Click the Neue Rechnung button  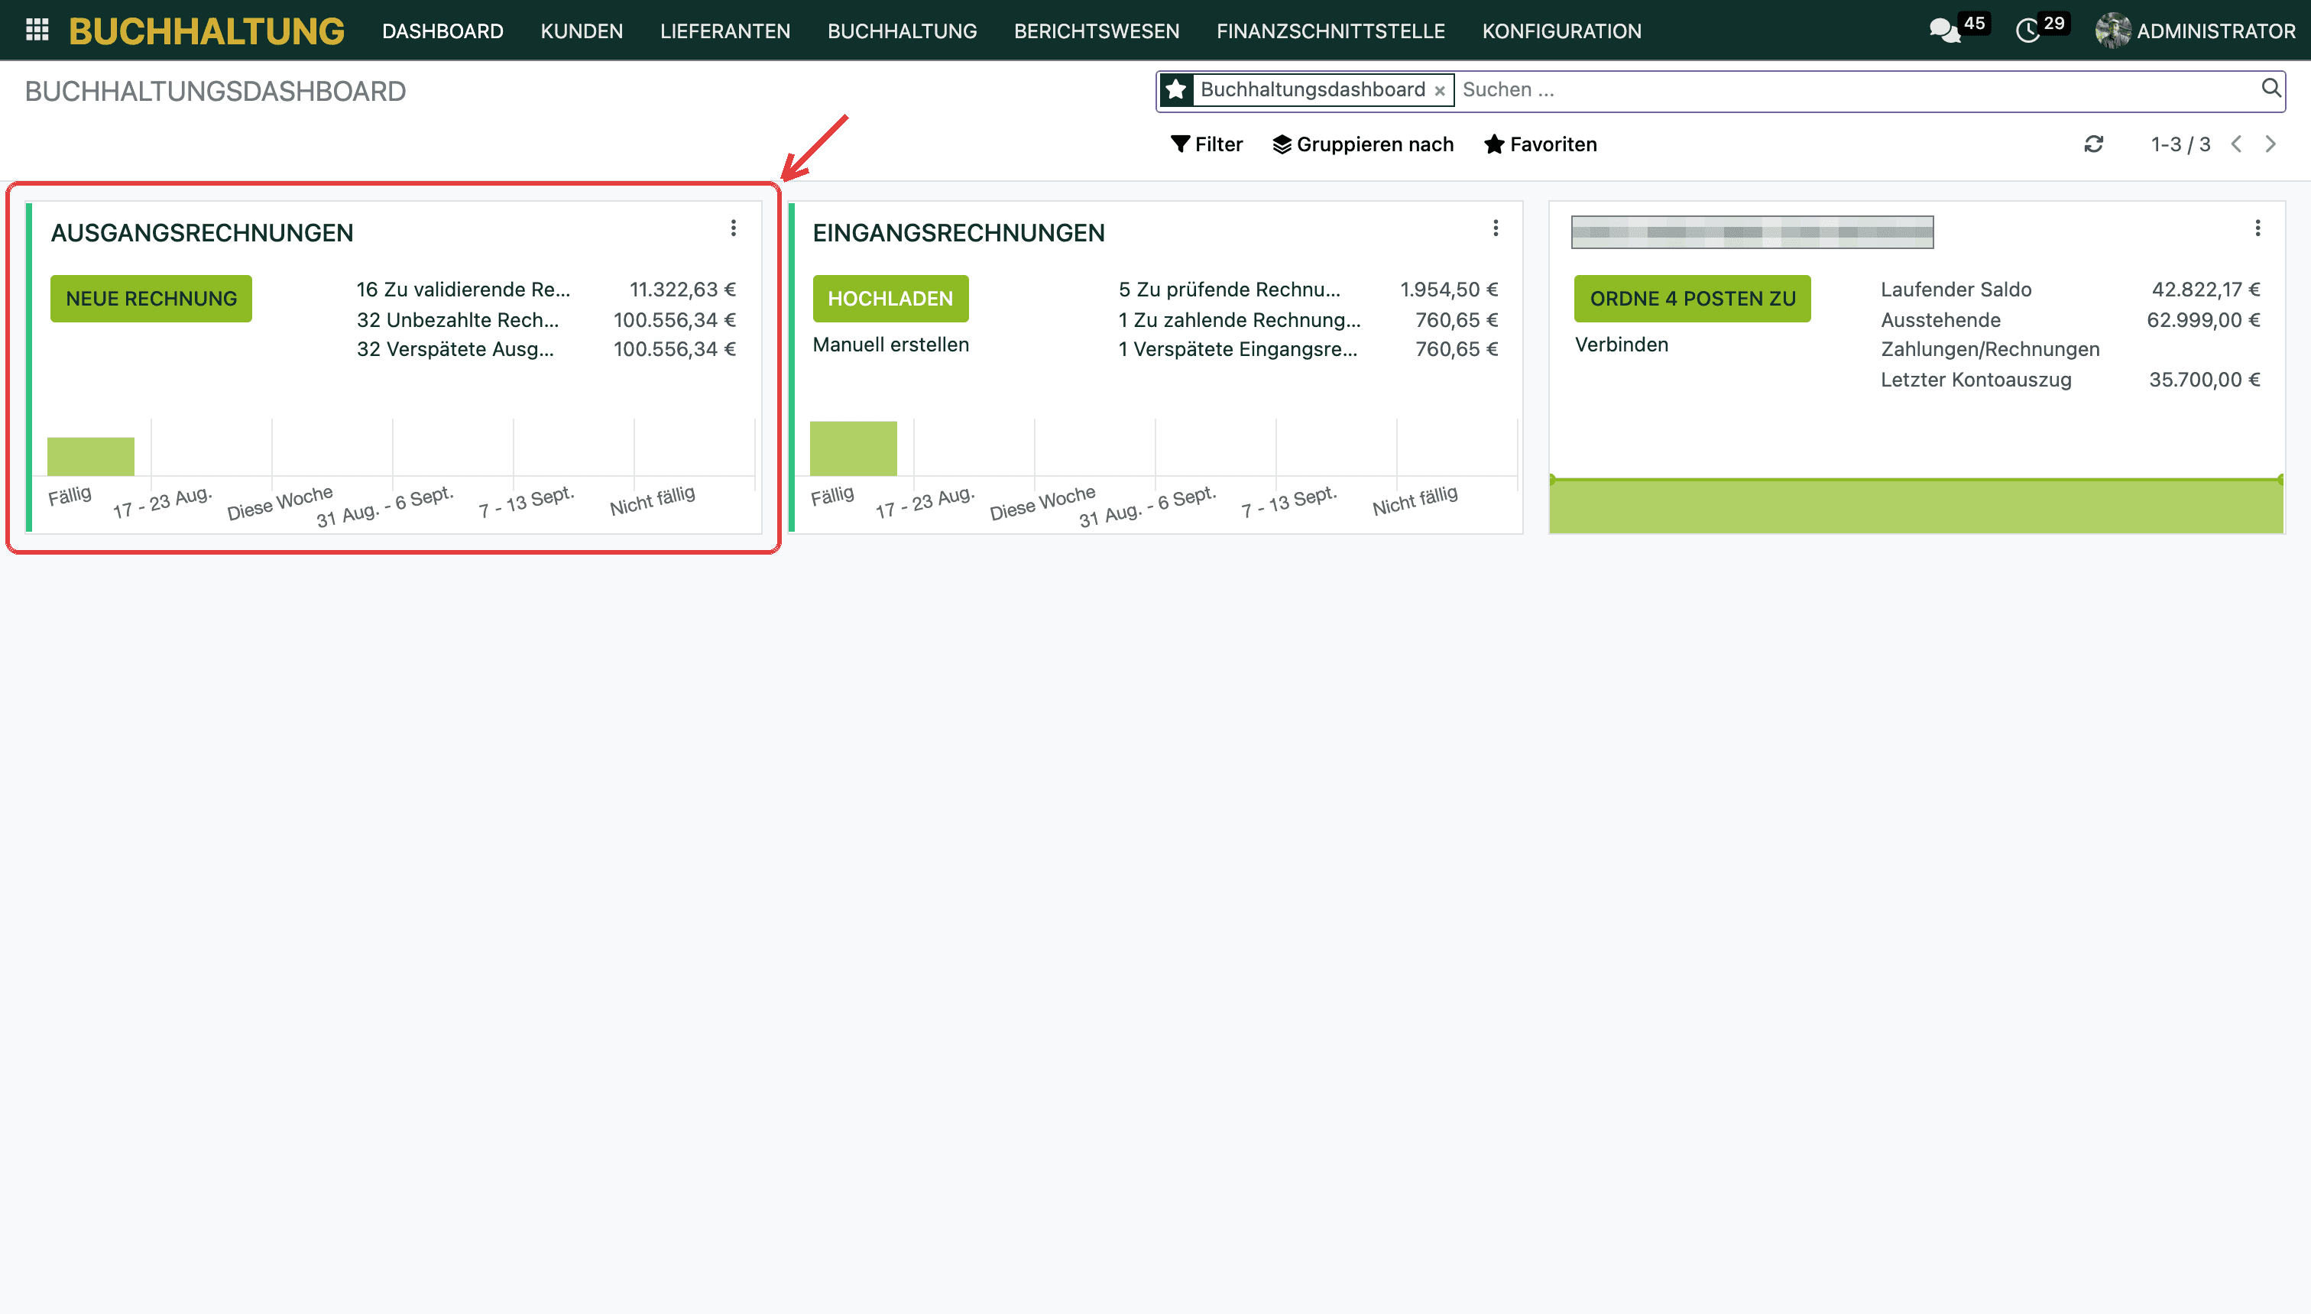tap(151, 299)
